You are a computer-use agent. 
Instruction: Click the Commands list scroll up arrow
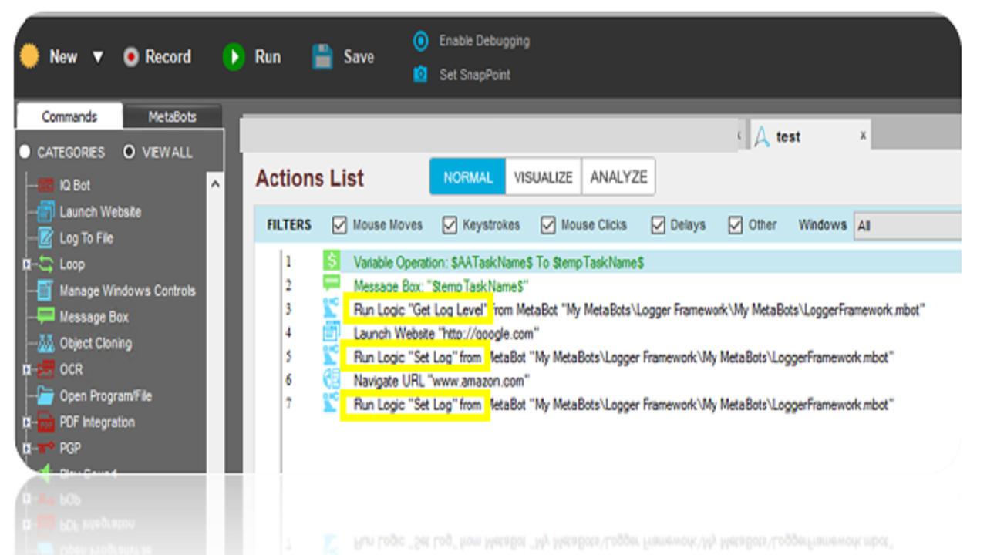(215, 183)
